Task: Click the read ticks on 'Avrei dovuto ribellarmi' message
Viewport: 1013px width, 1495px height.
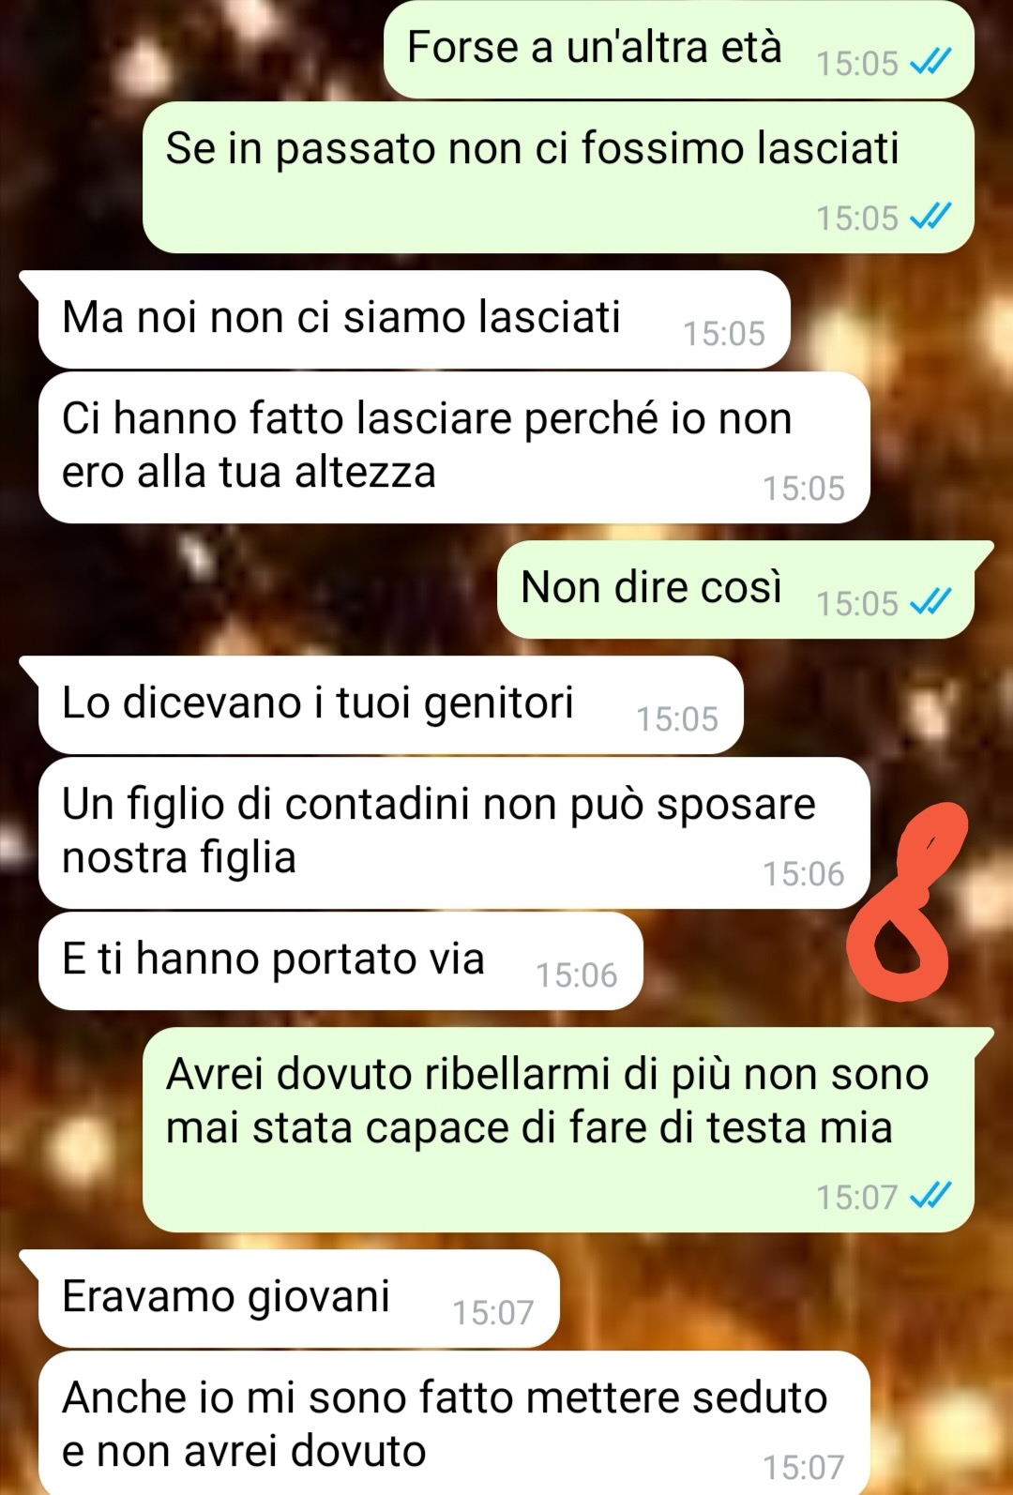Action: coord(931,1196)
